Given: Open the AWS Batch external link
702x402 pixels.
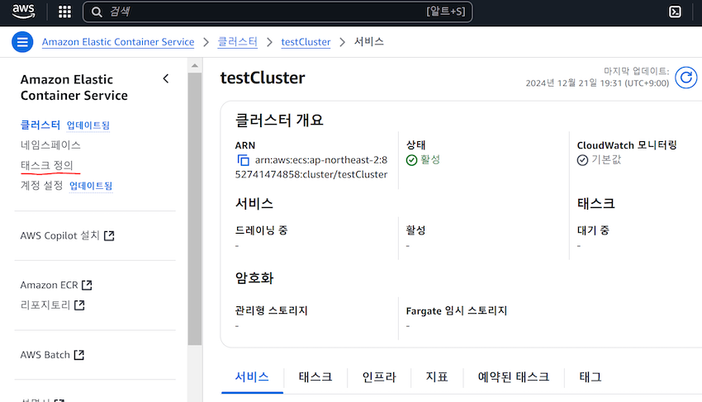Looking at the screenshot, I should pos(52,355).
